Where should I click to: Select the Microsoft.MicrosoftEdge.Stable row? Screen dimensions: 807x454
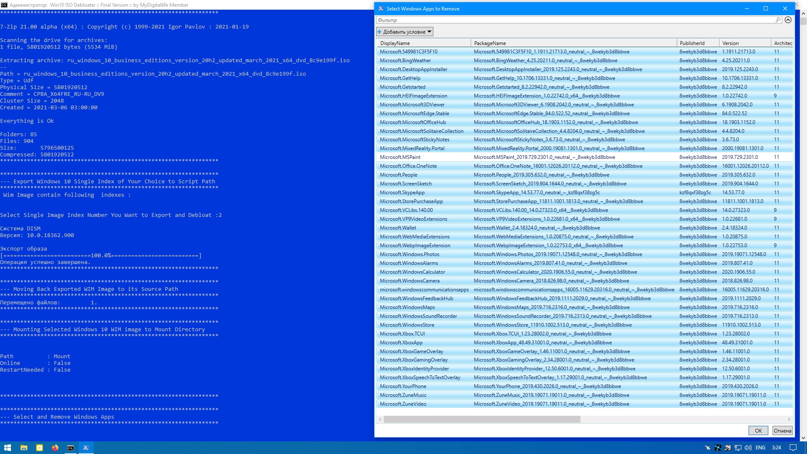[x=585, y=113]
